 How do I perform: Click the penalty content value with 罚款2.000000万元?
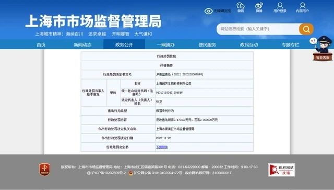(x=187, y=120)
